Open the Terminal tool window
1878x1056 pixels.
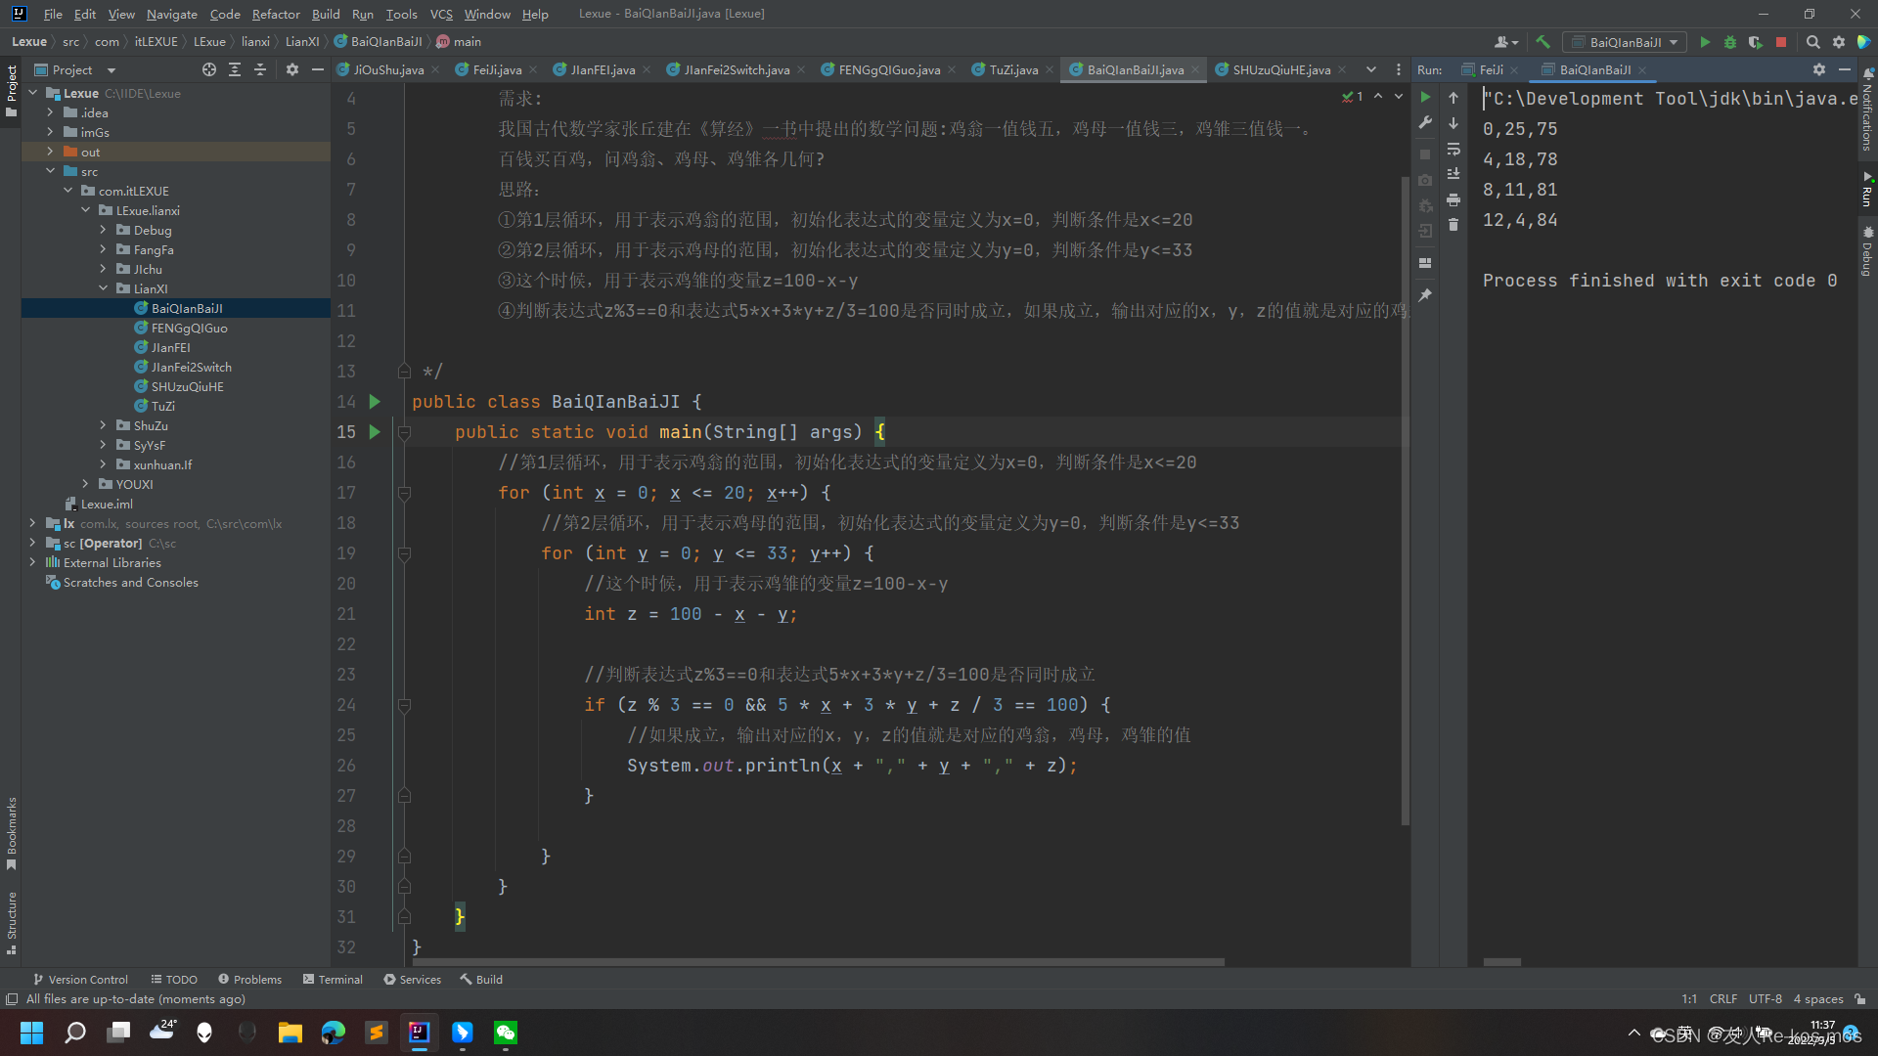point(333,979)
